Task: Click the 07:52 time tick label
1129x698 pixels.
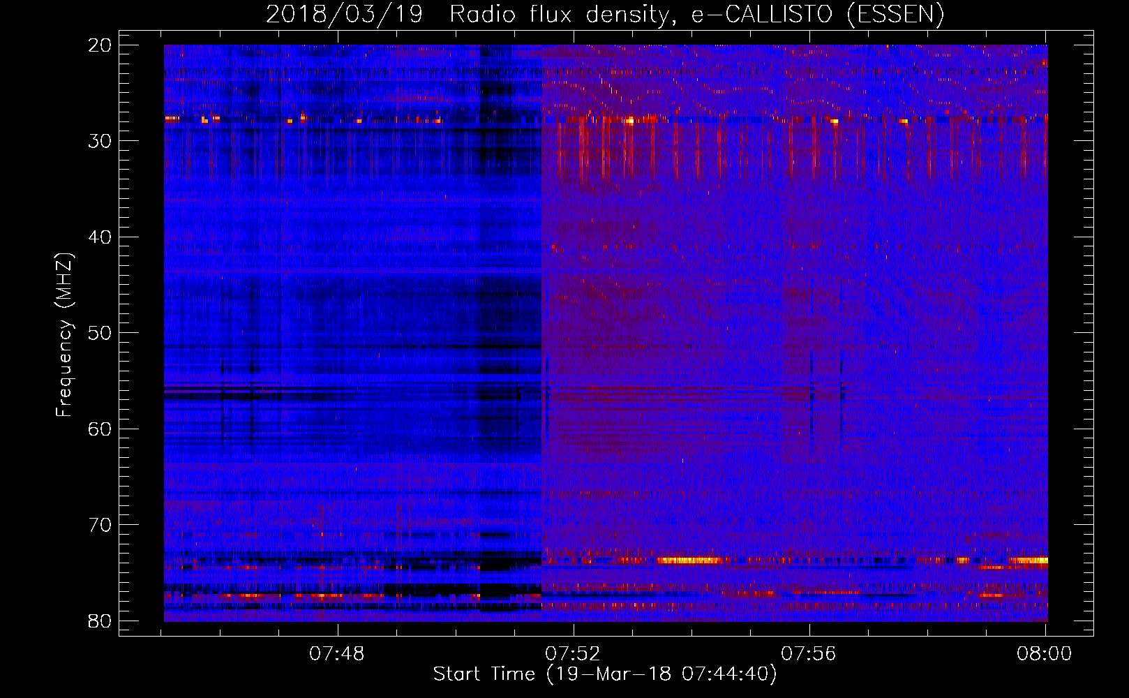Action: click(x=573, y=654)
